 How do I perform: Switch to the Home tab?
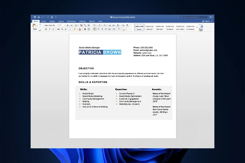pos(36,21)
